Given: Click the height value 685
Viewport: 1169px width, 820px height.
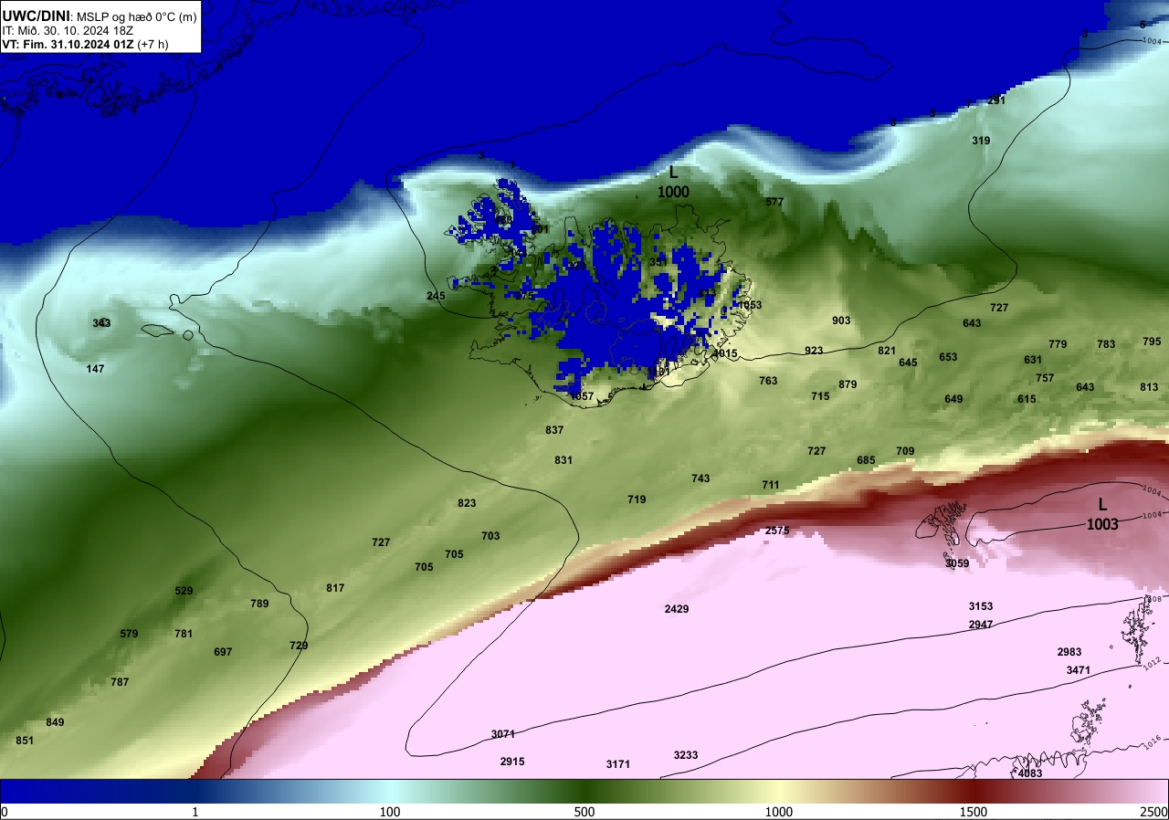Looking at the screenshot, I should (866, 460).
